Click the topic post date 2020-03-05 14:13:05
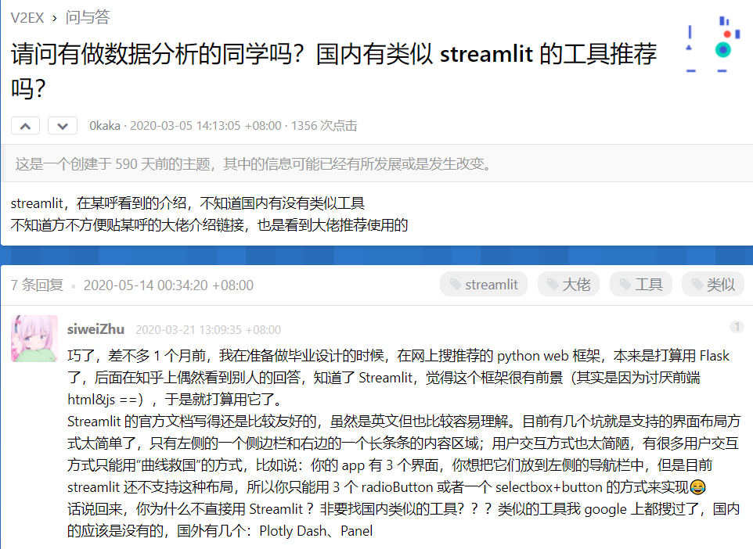 [206, 126]
